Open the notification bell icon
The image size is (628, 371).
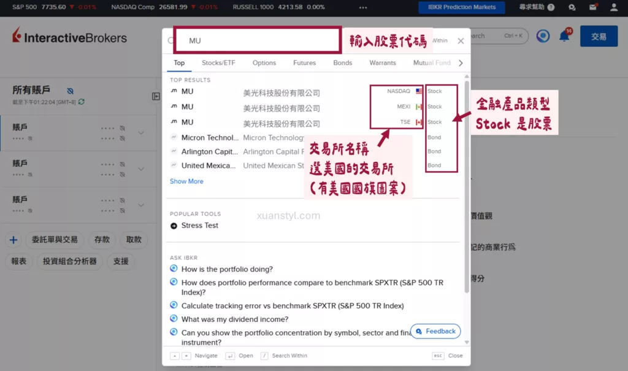(x=565, y=36)
